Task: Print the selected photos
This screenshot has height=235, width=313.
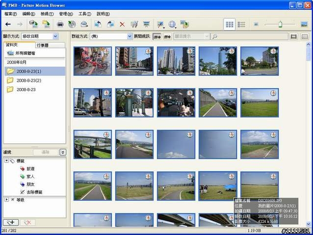Action: click(x=60, y=24)
